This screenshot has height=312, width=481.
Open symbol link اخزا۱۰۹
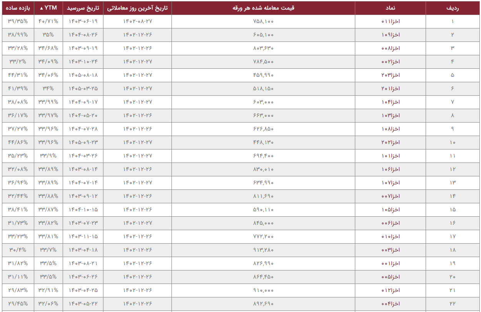[x=390, y=35]
